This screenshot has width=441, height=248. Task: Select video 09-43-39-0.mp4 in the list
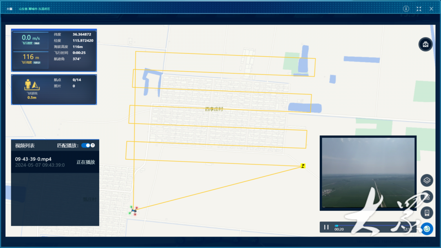point(55,162)
